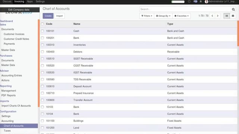Check the box for account 100101 Cash
239x134 pixels.
[42, 31]
